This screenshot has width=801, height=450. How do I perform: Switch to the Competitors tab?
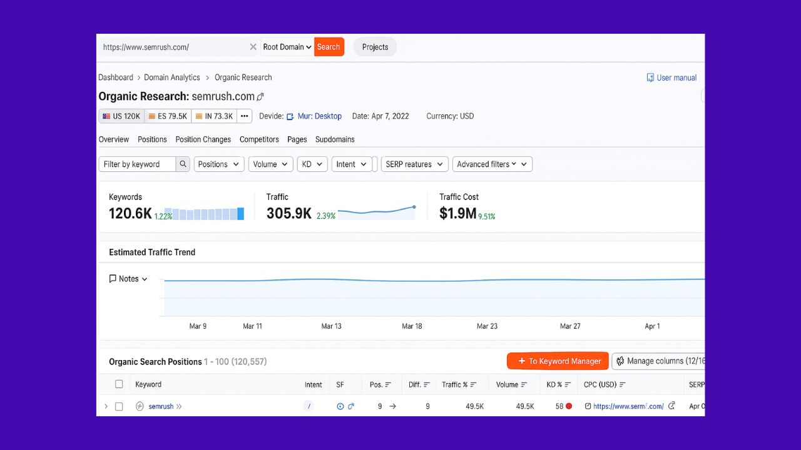(x=259, y=139)
